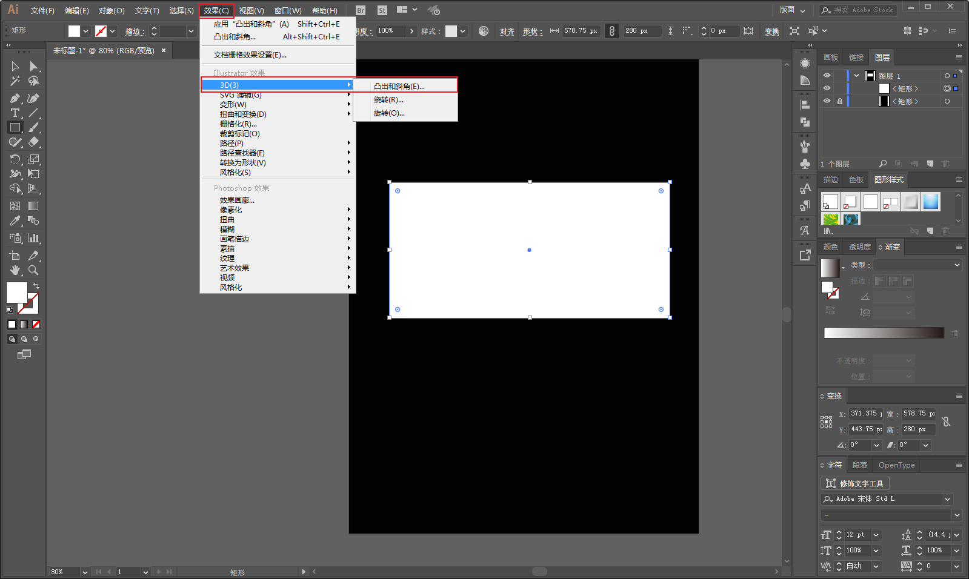Select the Hand tool
The width and height of the screenshot is (969, 579).
tap(15, 270)
